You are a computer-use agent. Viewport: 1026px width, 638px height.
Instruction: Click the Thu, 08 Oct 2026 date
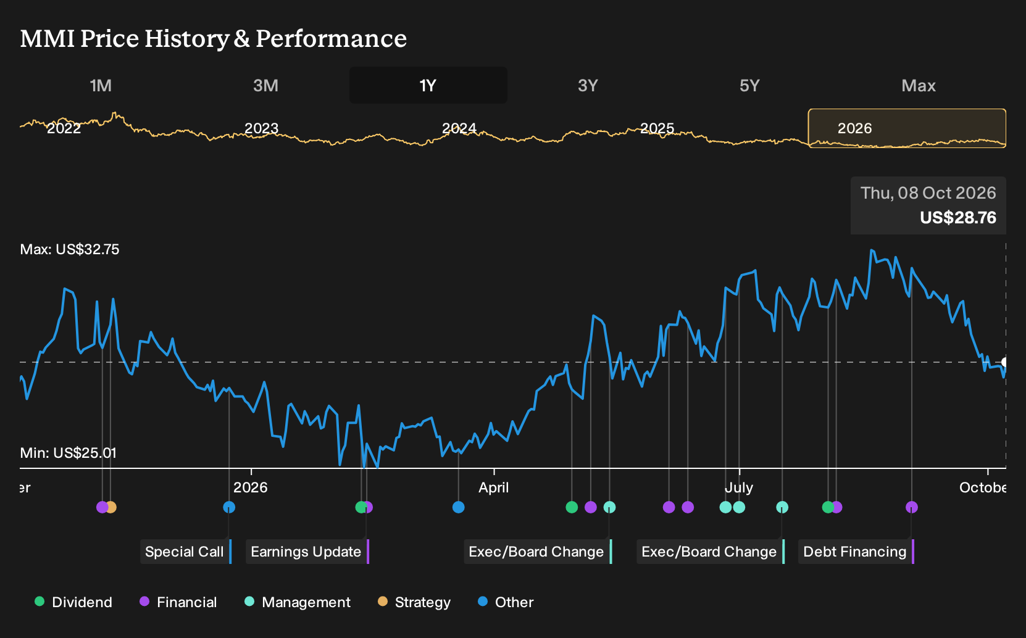928,193
